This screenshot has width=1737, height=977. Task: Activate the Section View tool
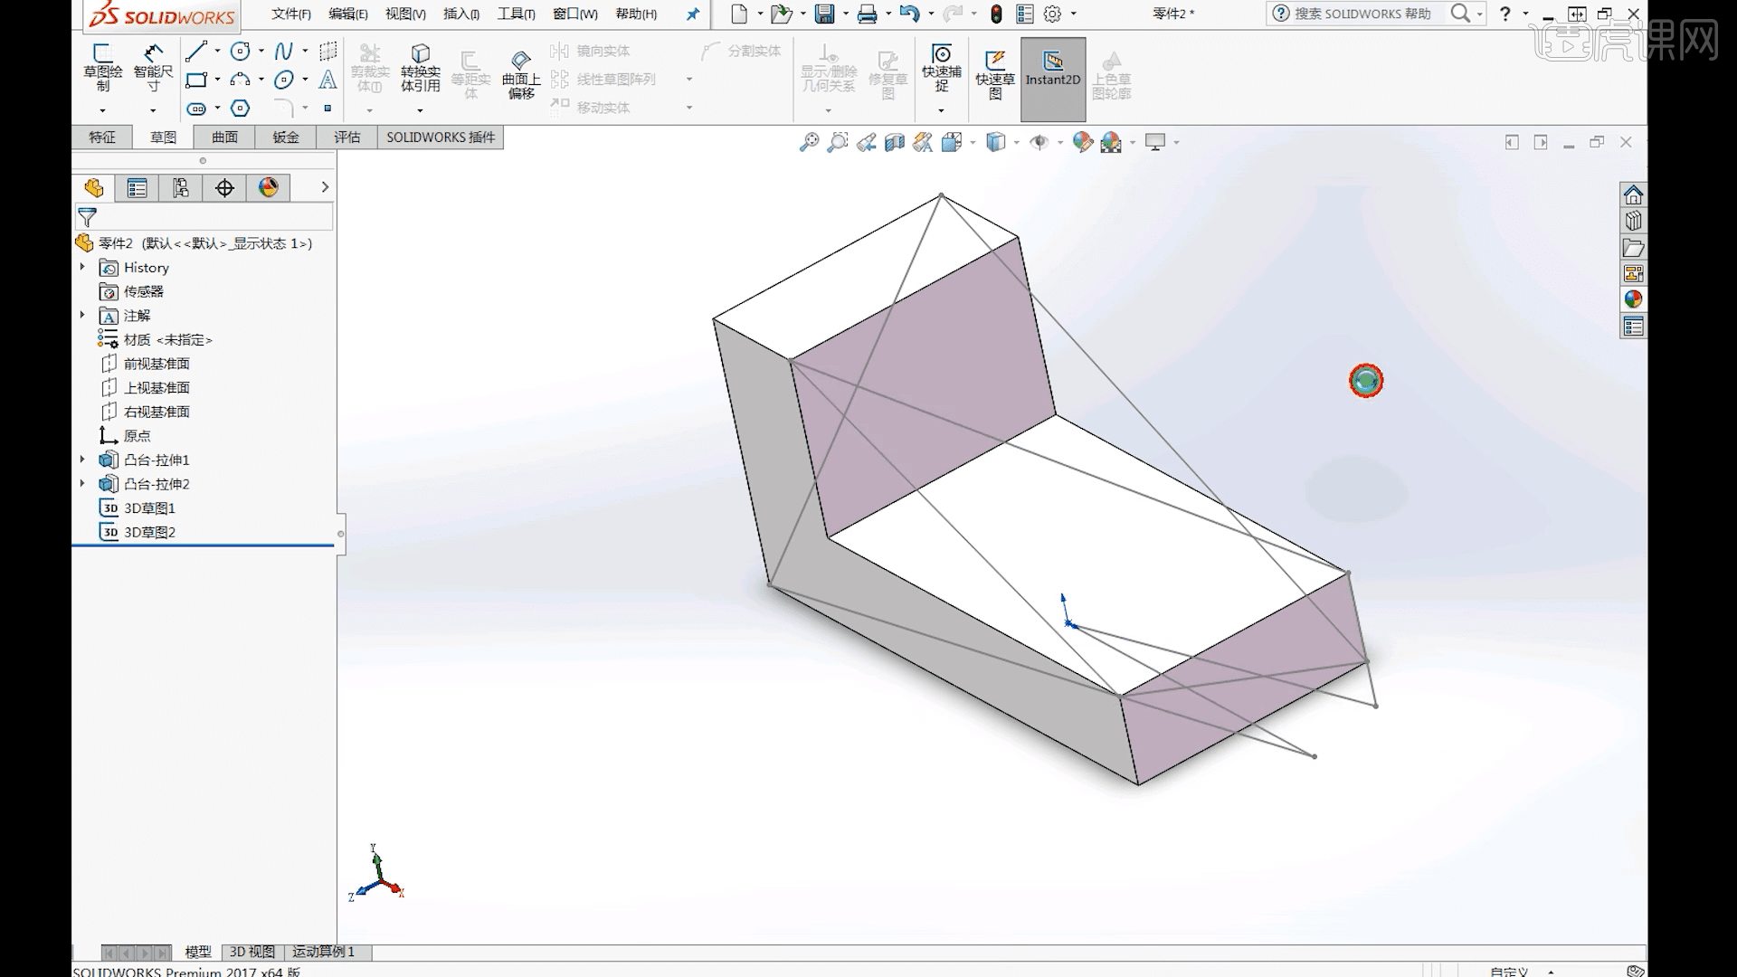896,143
